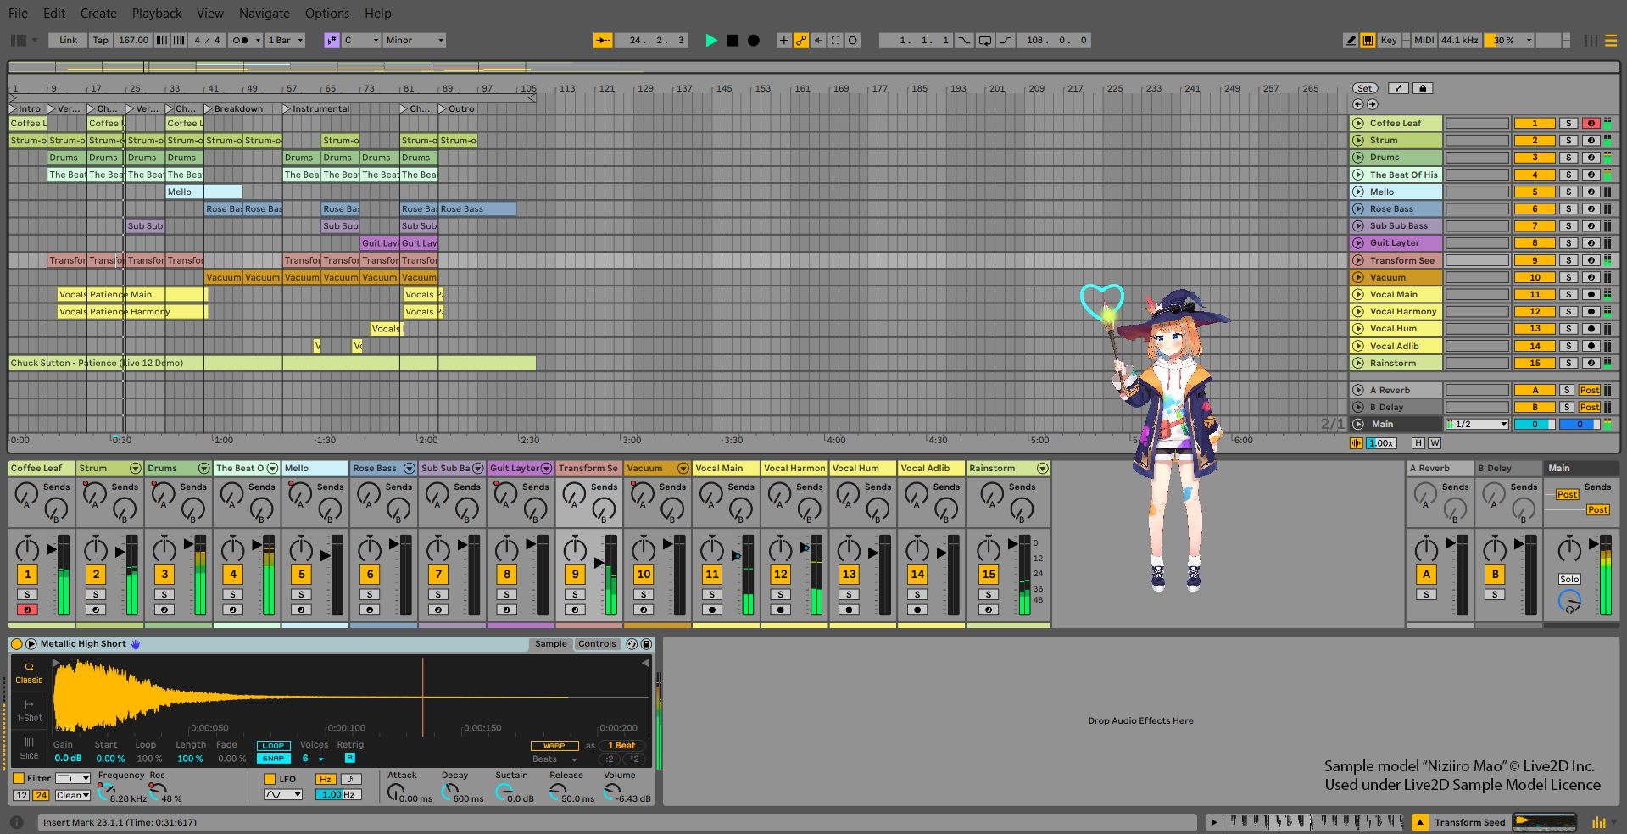
Task: Toggle the SNAP switch in Simpler
Action: tap(273, 759)
